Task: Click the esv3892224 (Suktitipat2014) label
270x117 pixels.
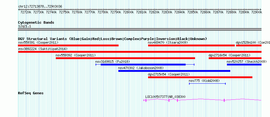Action: [43, 49]
